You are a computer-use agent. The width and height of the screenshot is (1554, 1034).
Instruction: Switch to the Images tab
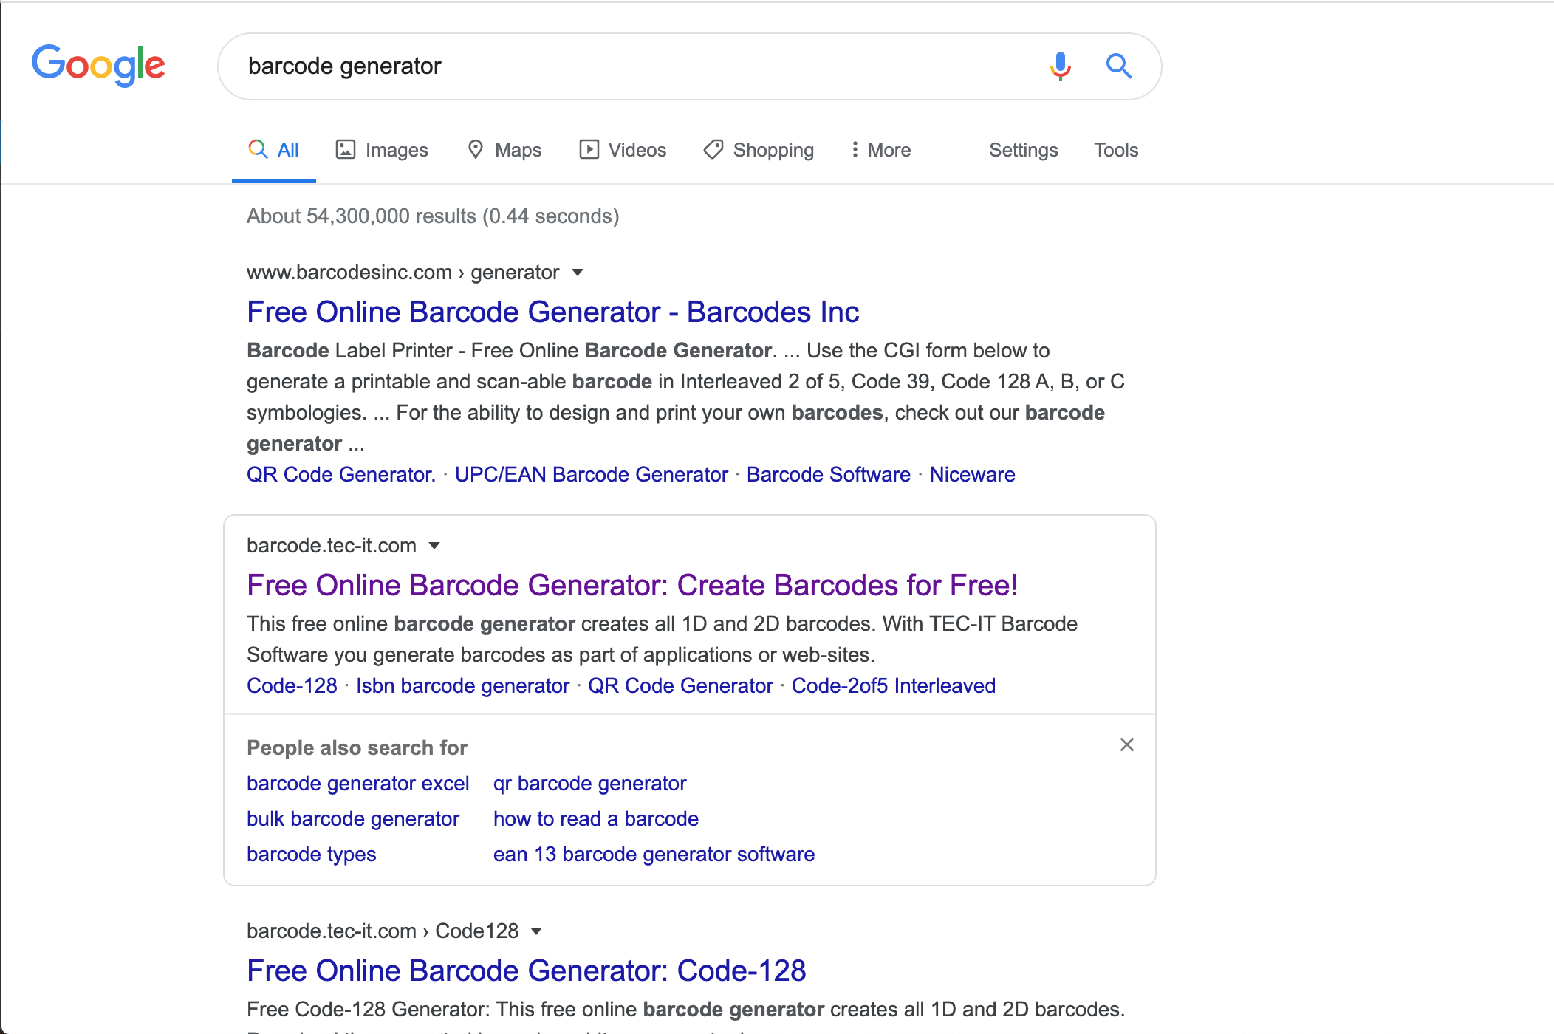click(382, 150)
